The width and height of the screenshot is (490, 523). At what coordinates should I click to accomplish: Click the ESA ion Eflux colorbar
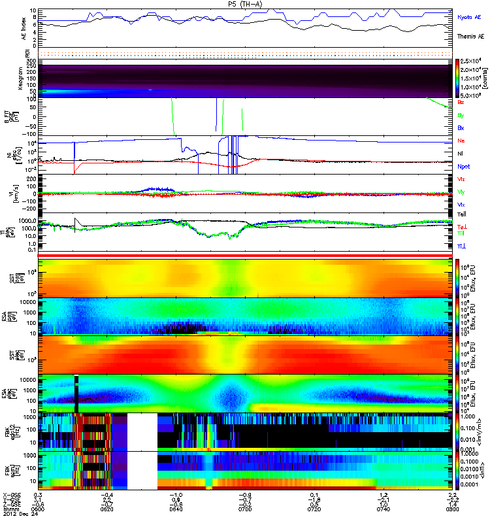coord(457,316)
